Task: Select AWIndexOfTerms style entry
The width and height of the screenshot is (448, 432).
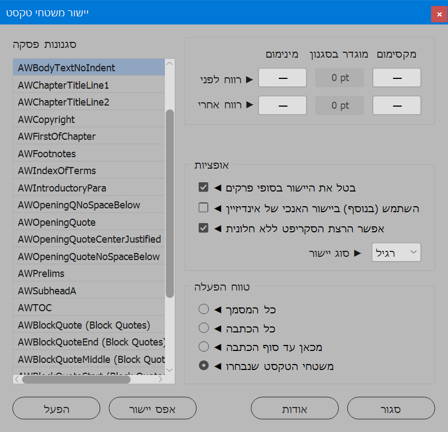Action: (89, 170)
